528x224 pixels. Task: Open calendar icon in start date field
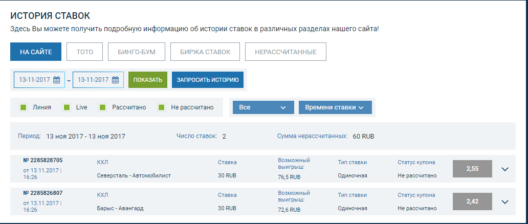[57, 80]
